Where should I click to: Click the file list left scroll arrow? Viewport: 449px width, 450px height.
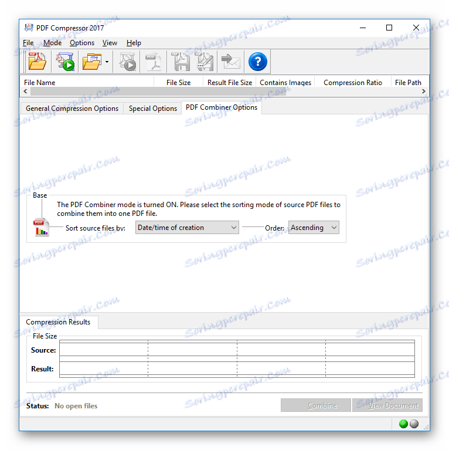tap(25, 92)
